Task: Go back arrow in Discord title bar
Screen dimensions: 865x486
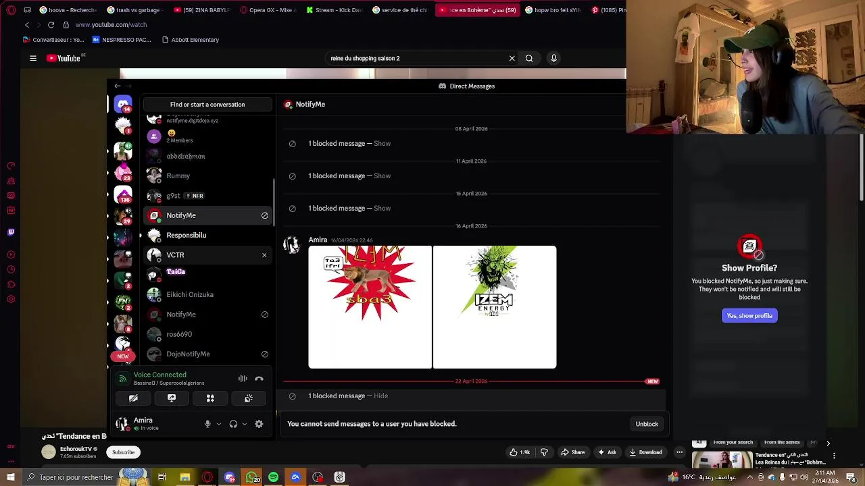Action: pos(118,86)
